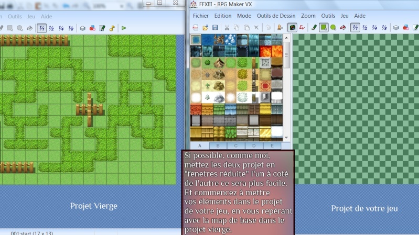The height and width of the screenshot is (235, 419).
Task: Open the Outils de Dessin menu
Action: (x=276, y=16)
